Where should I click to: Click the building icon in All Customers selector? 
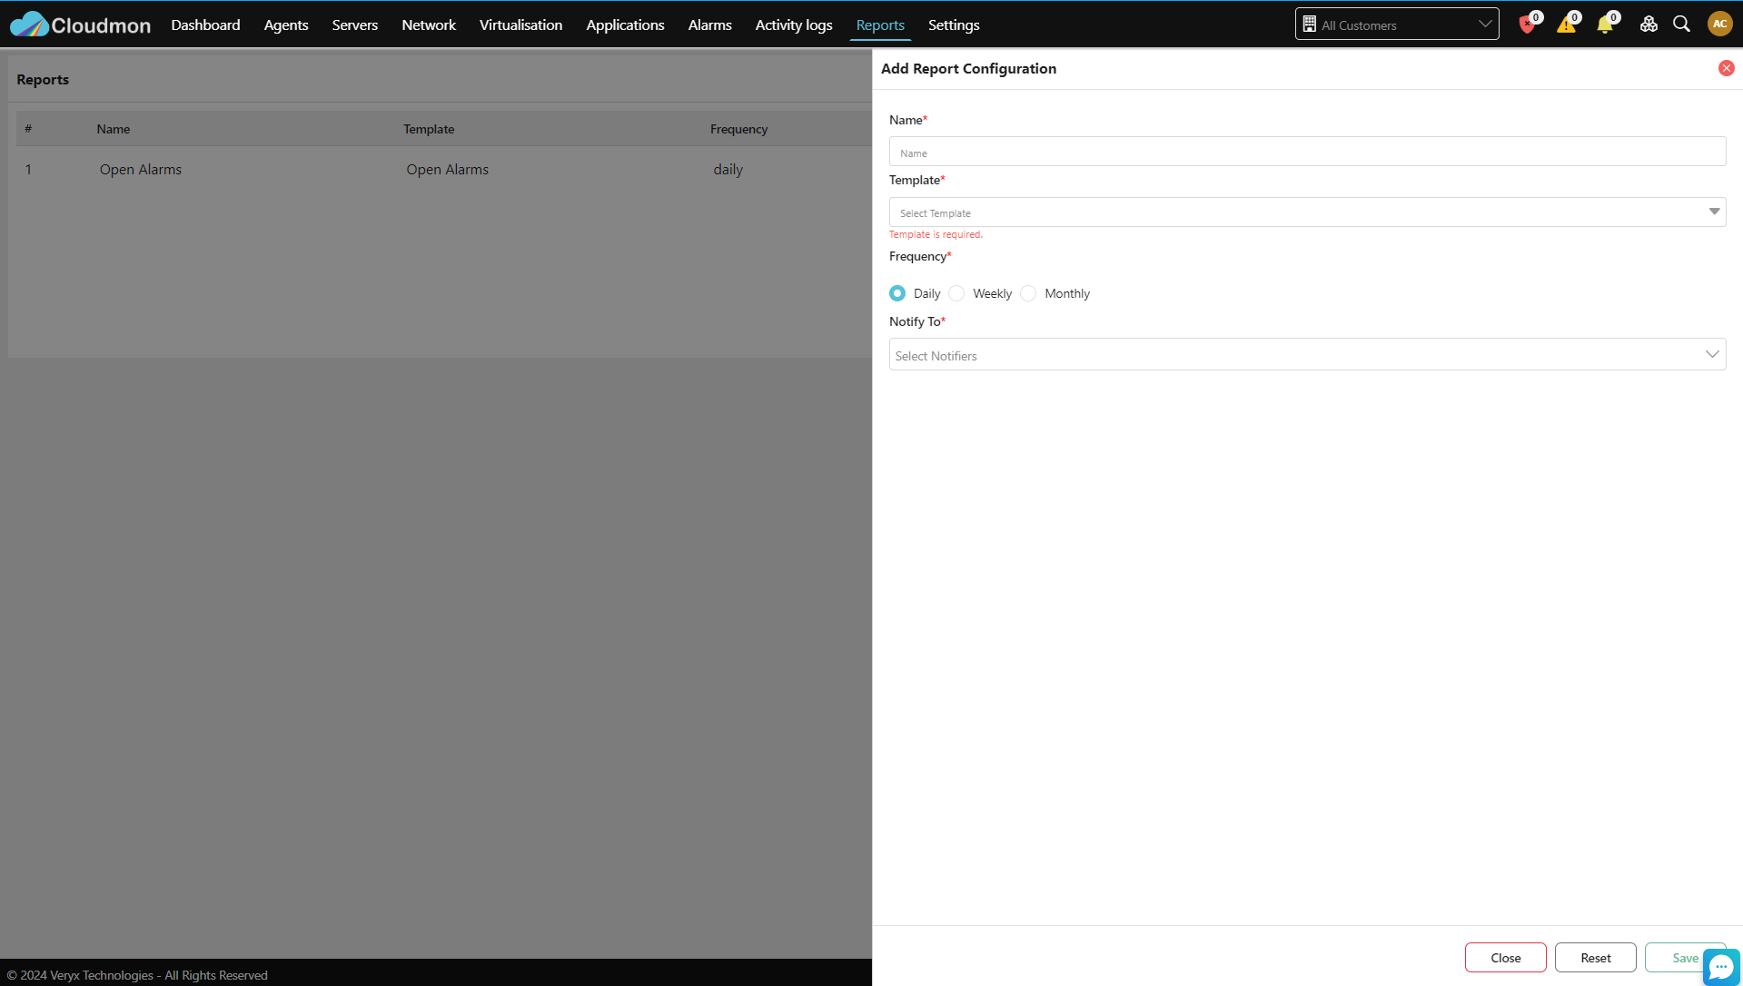[1309, 25]
